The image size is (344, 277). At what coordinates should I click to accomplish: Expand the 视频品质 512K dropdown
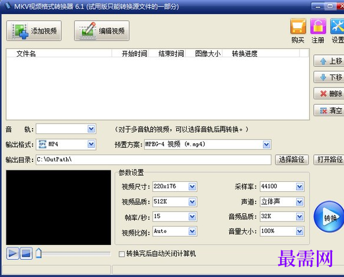click(192, 201)
